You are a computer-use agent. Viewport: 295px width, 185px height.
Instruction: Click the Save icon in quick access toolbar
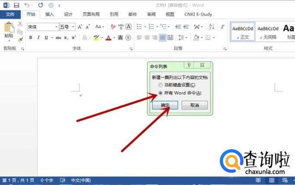click(16, 5)
